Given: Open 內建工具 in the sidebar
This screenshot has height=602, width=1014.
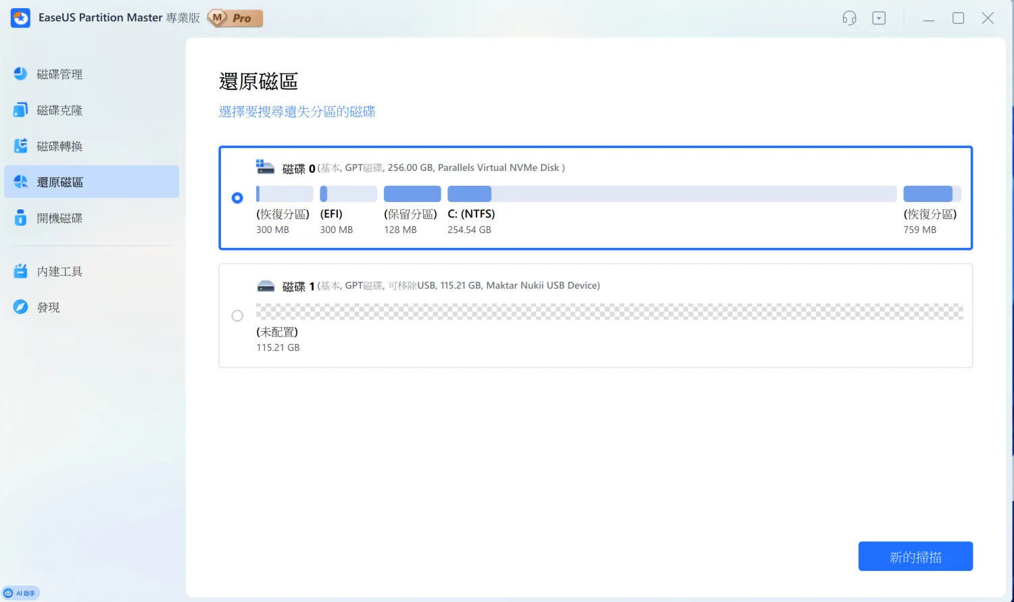Looking at the screenshot, I should pyautogui.click(x=91, y=271).
